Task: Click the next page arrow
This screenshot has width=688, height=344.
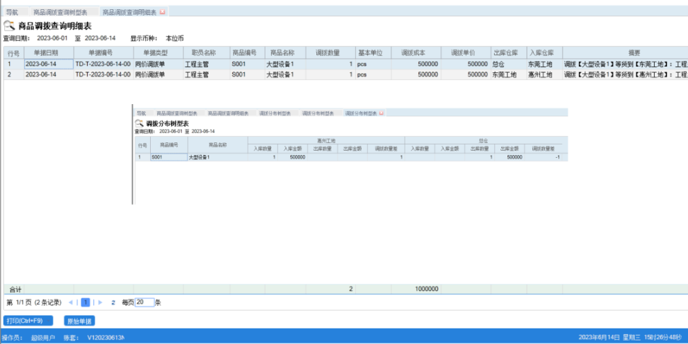Action: coord(99,302)
